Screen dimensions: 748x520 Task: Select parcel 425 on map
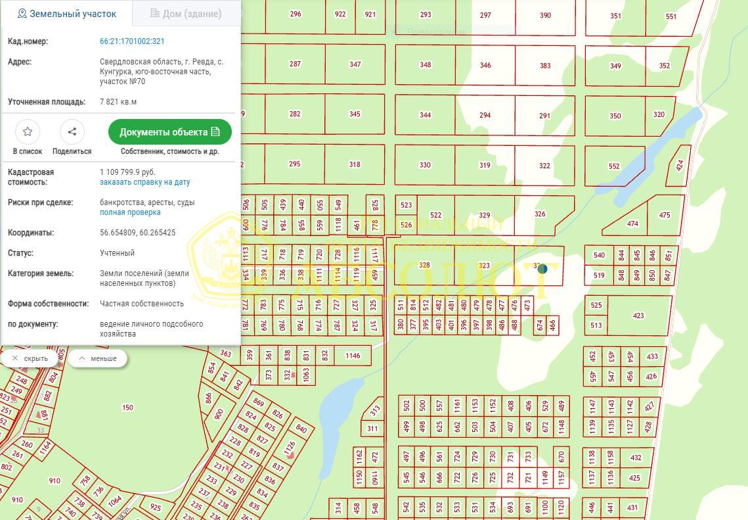(x=634, y=477)
